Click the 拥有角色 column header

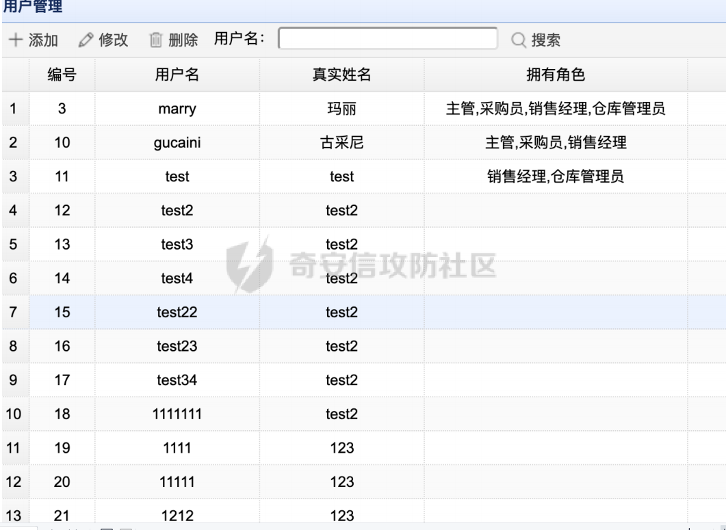coord(556,75)
